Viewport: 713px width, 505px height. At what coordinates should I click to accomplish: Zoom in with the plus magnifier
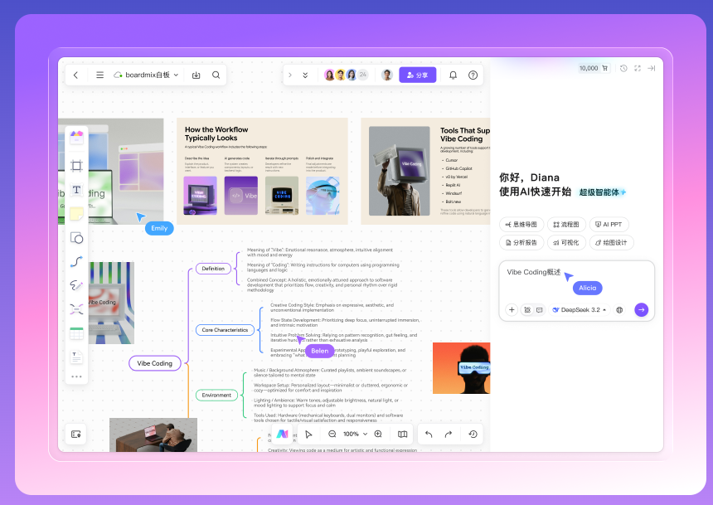point(378,434)
